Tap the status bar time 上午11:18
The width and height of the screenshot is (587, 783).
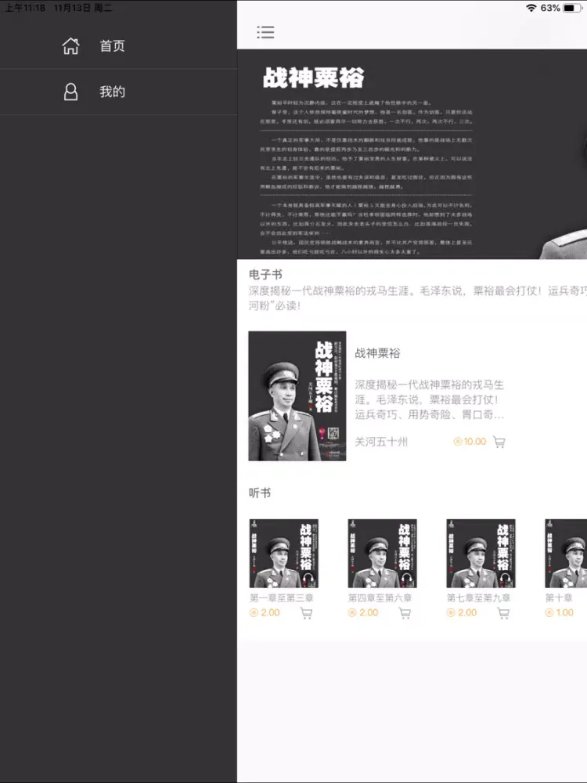pos(25,8)
